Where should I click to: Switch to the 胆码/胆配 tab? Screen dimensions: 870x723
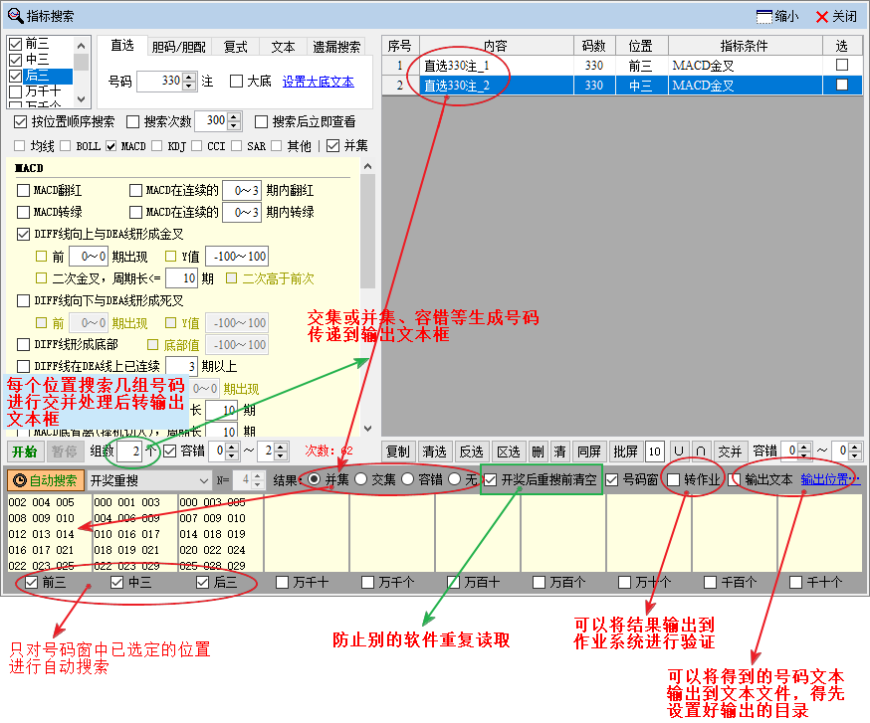pyautogui.click(x=178, y=47)
